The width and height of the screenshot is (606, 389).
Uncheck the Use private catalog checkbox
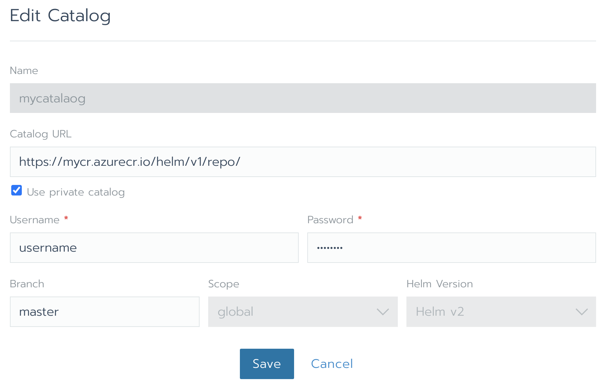coord(17,191)
